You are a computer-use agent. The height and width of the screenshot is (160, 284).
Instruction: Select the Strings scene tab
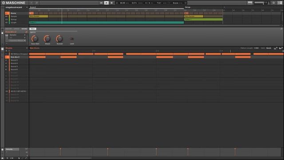188,7
